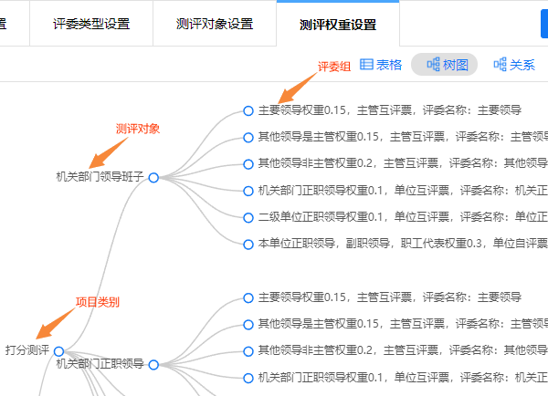Screen dimensions: 548x396
Task: Open the 关系 view
Action: (x=514, y=65)
